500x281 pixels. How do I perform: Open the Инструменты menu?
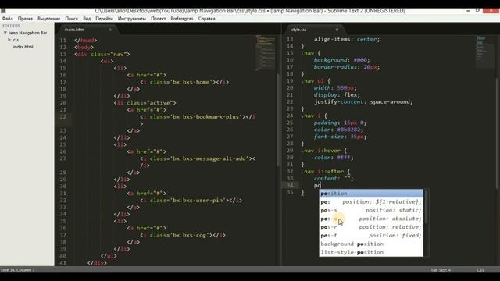(132, 19)
